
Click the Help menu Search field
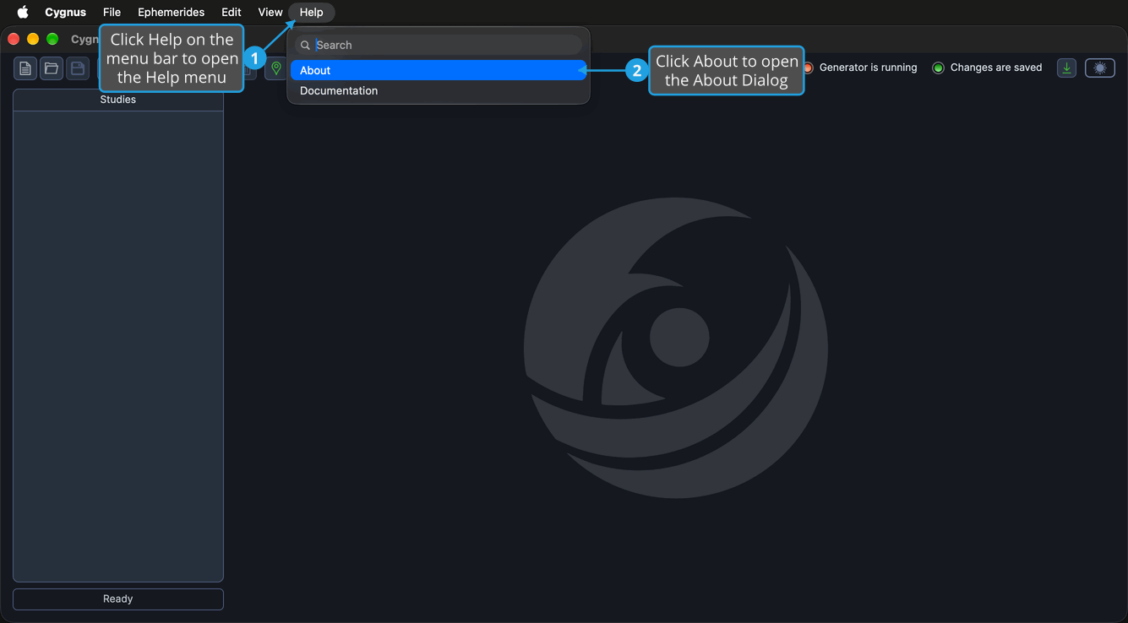coord(439,45)
